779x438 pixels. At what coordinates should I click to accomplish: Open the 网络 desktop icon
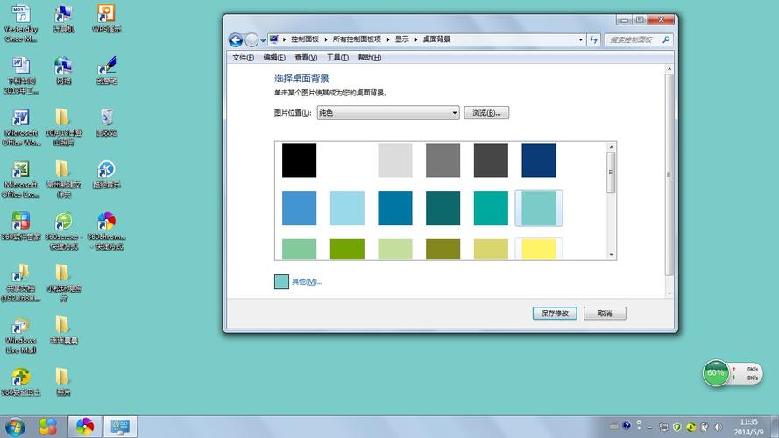(63, 67)
